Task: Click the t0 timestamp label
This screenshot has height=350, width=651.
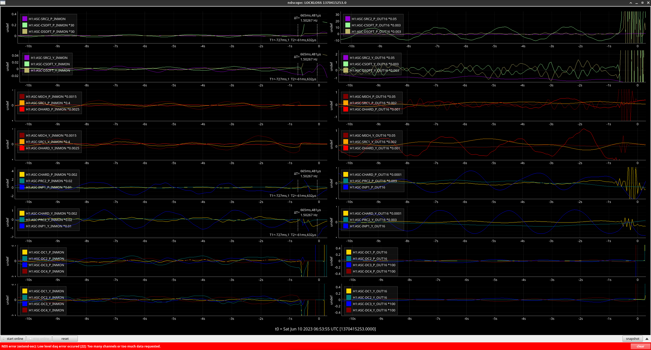Action: click(x=325, y=329)
